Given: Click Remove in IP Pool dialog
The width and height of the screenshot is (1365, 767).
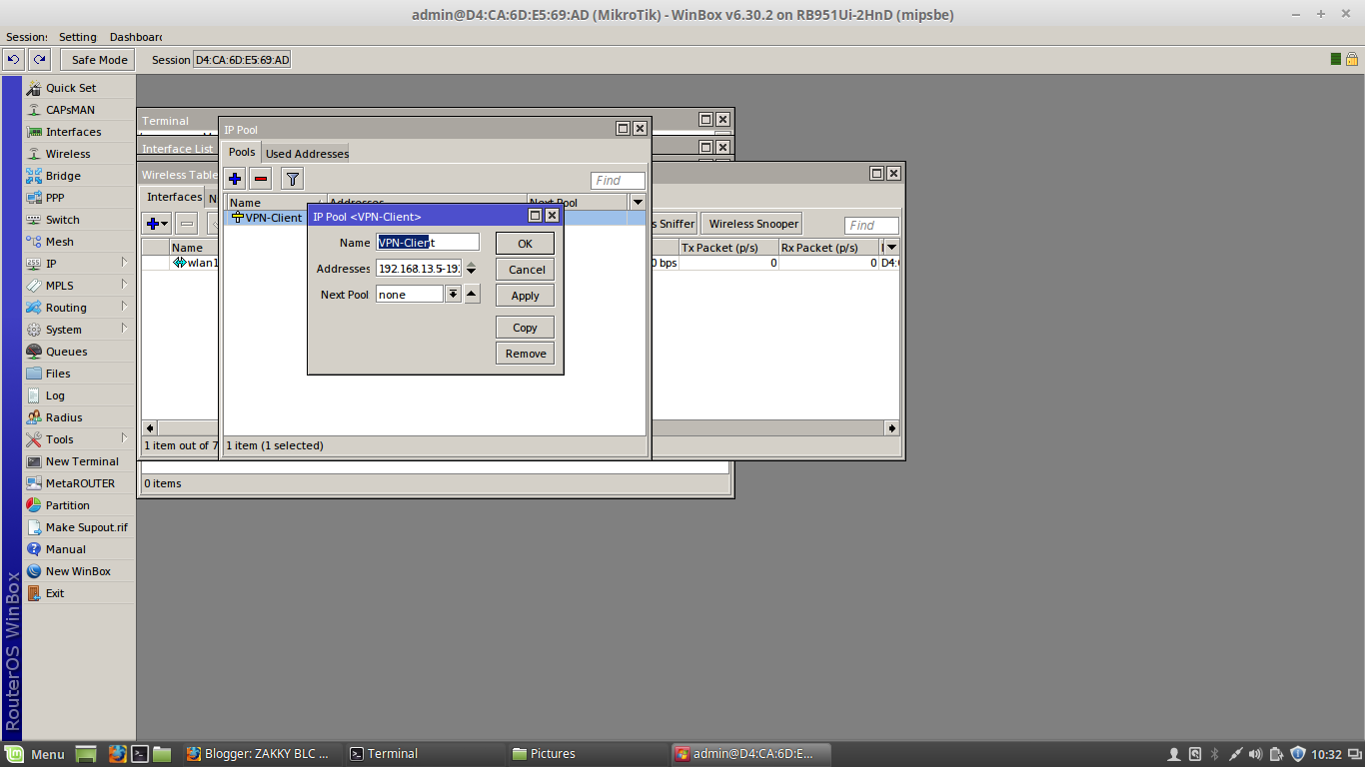Looking at the screenshot, I should point(525,354).
